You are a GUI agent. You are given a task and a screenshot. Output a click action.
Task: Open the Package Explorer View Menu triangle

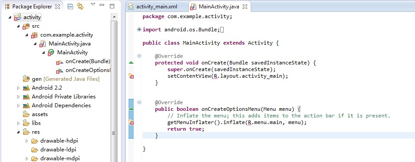(93, 4)
